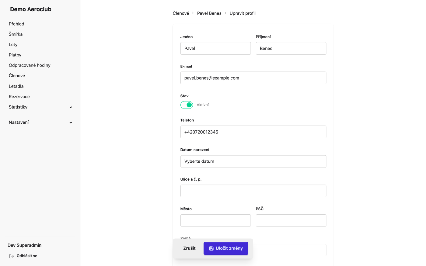Click the save icon in Uložit změny

pos(211,248)
